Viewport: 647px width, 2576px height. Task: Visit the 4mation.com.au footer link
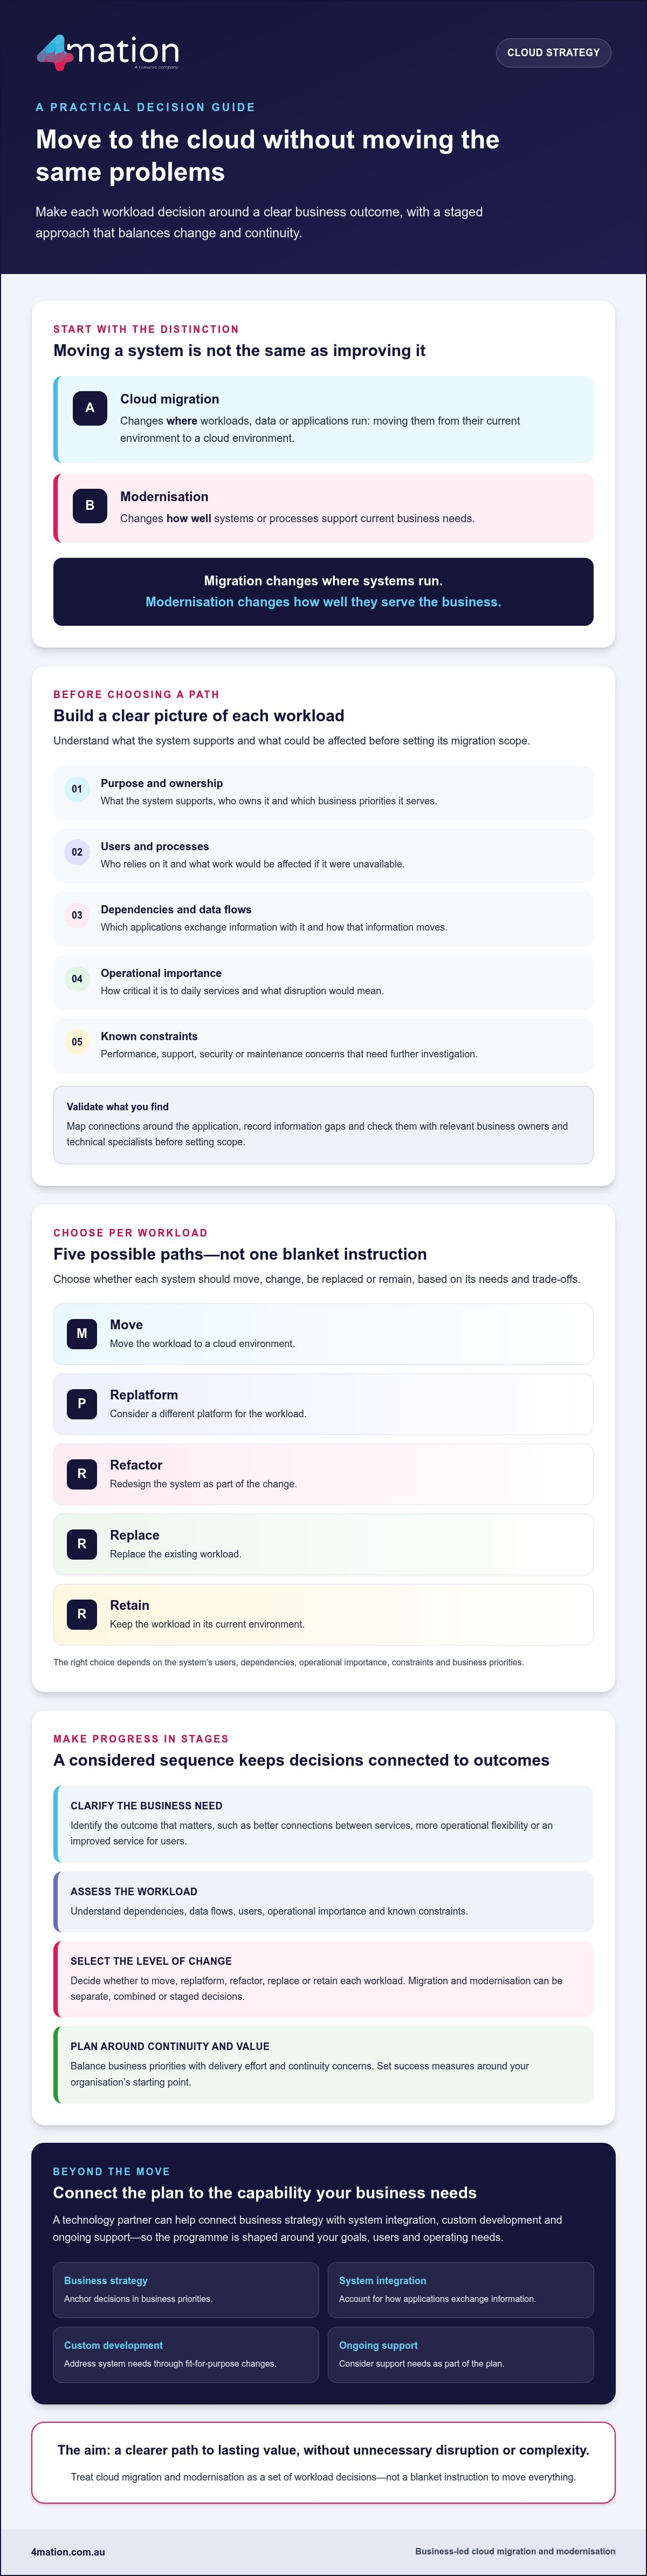[x=68, y=2552]
